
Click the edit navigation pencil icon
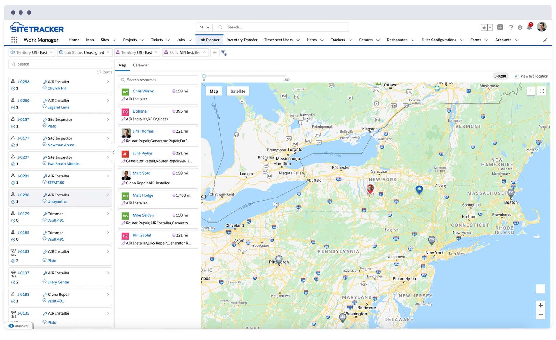tap(545, 40)
